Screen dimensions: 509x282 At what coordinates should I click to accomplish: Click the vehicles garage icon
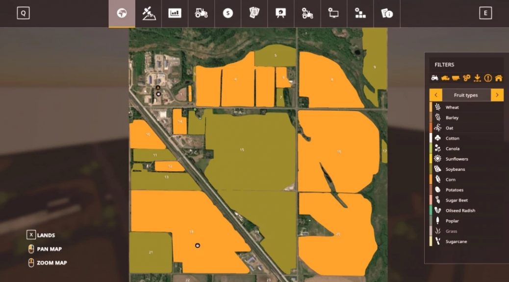[x=201, y=13]
